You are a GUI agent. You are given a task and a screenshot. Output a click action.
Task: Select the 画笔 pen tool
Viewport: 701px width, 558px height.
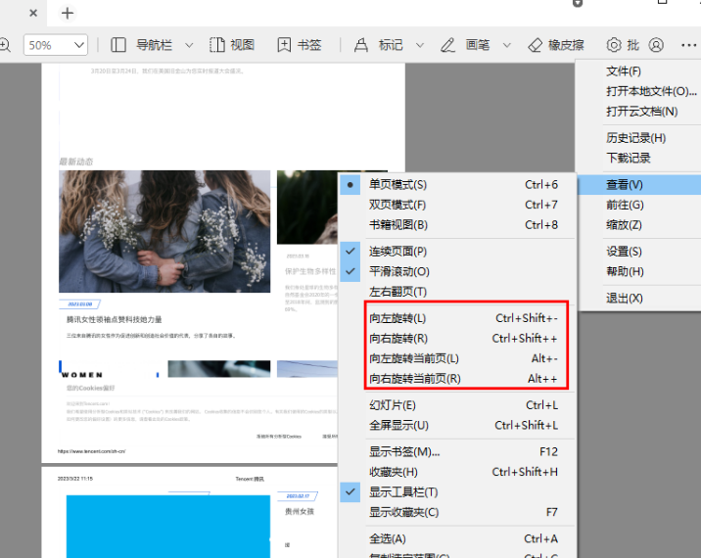coord(465,45)
